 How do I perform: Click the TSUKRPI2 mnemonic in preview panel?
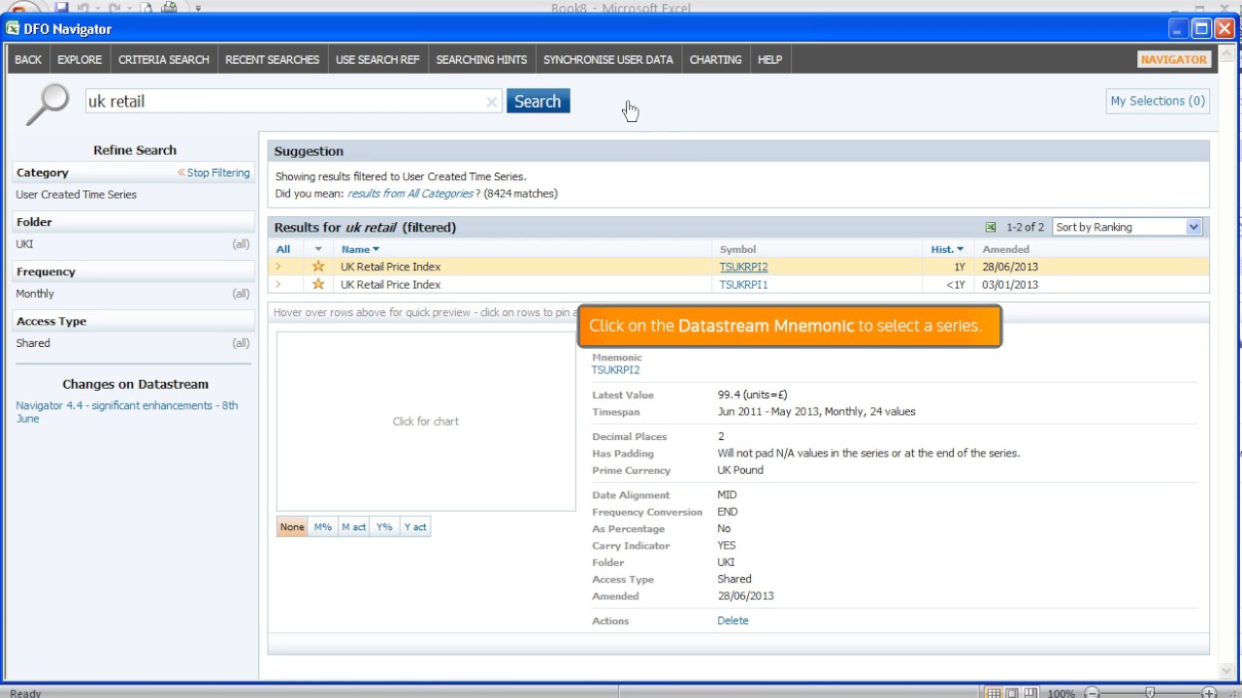(x=616, y=370)
